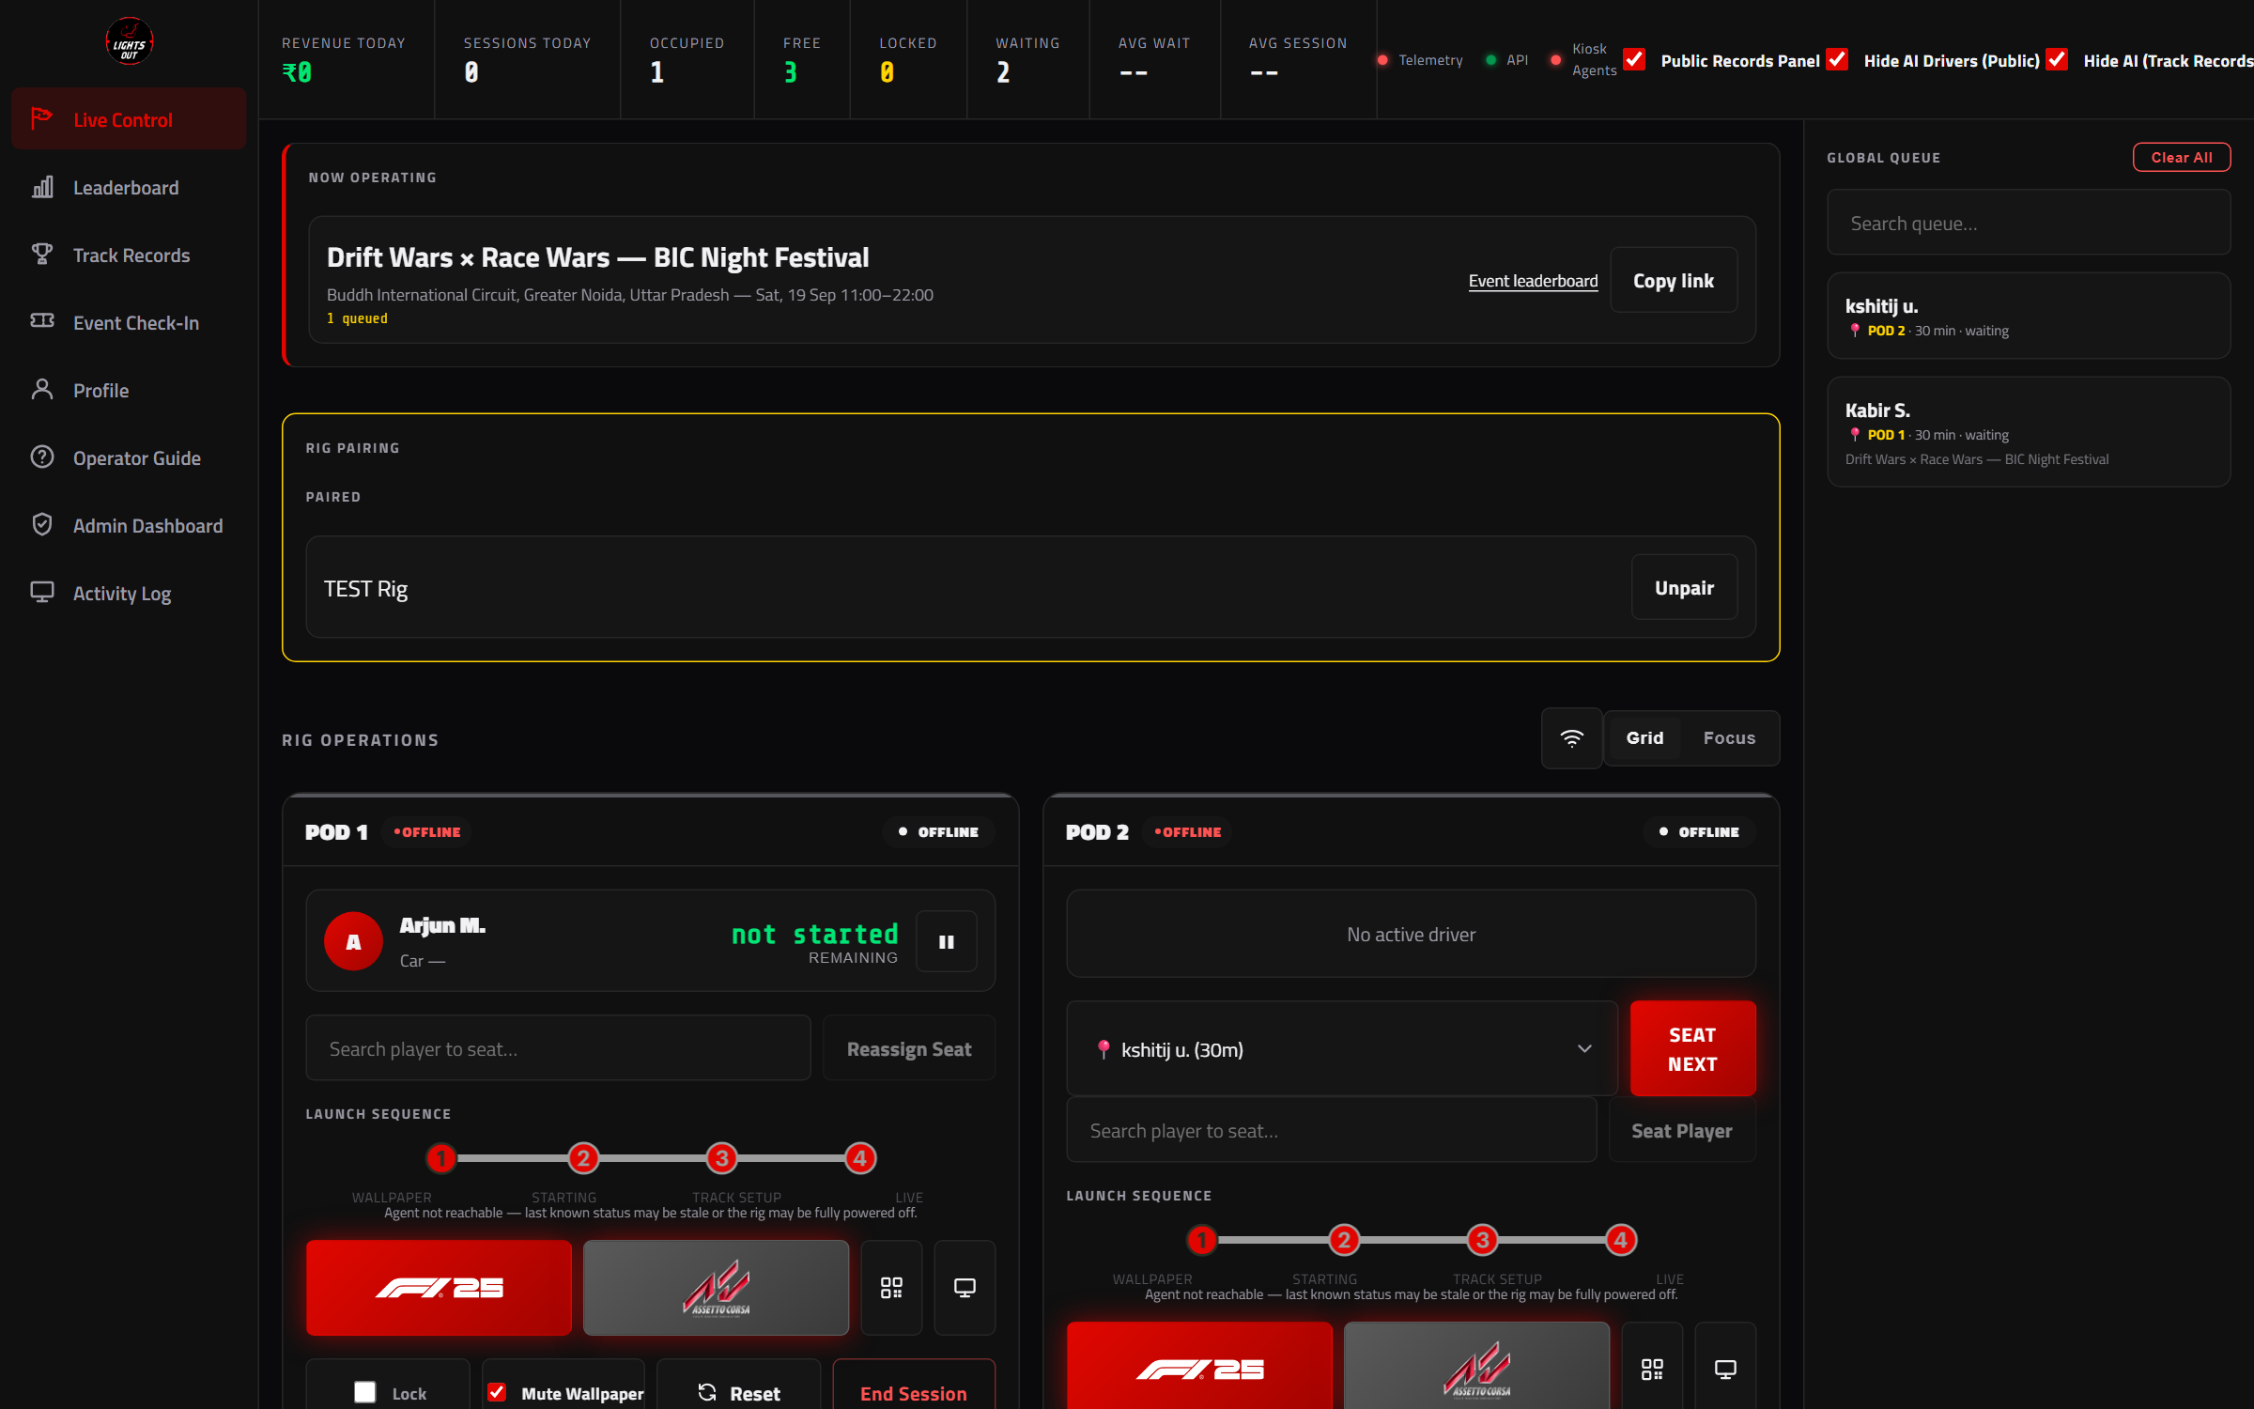Click the Track Records trophy icon
The image size is (2254, 1409).
coord(42,255)
